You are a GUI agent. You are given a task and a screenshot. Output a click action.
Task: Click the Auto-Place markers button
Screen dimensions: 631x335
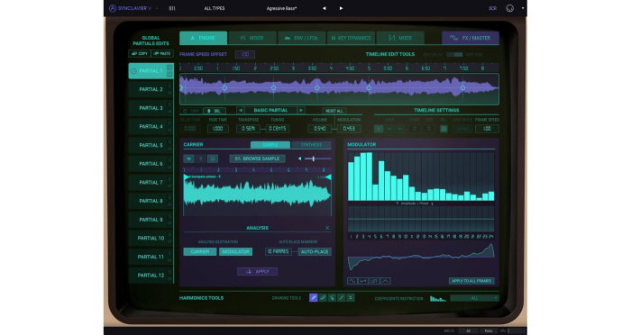coord(315,252)
